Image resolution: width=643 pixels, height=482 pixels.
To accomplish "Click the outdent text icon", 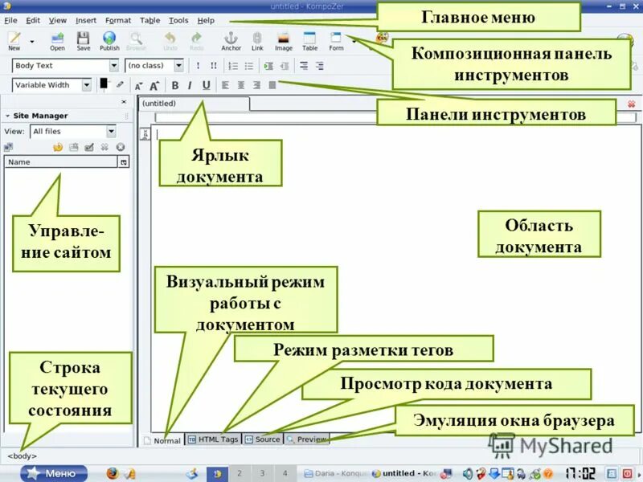I will tap(285, 66).
